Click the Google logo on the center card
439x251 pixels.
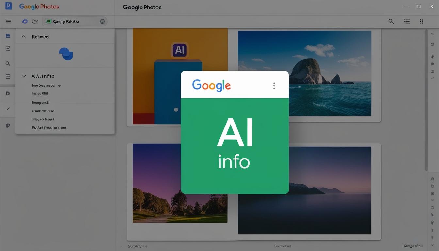(211, 86)
